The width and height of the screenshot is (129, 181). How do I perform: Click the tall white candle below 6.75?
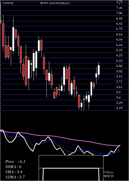click(x=13, y=39)
